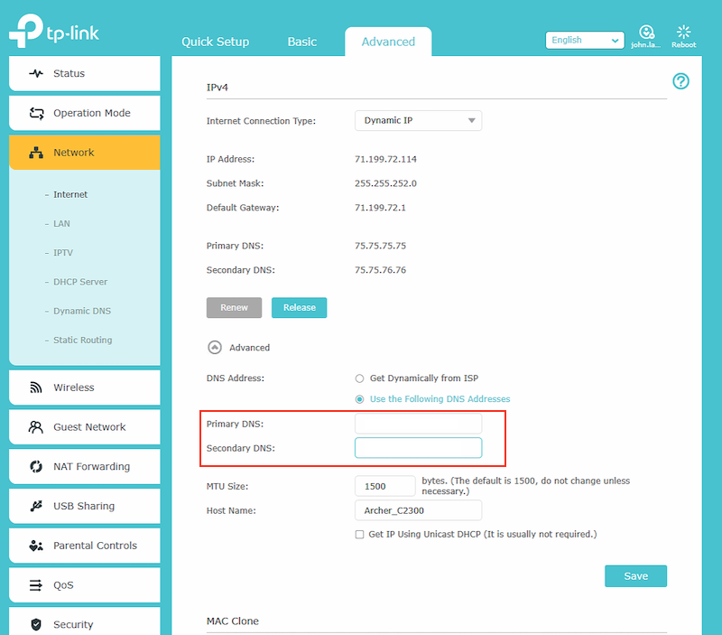Open the john.la... account icon

(646, 33)
